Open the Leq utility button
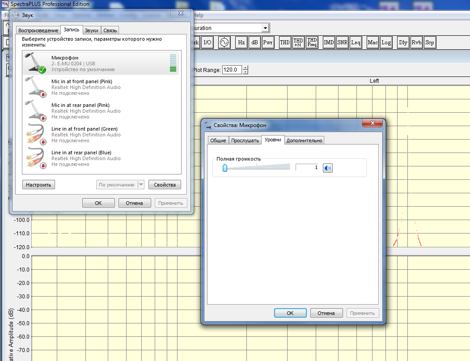This screenshot has height=361, width=470. pyautogui.click(x=356, y=42)
